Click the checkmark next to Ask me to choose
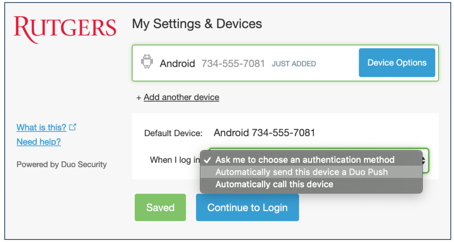This screenshot has height=242, width=454. (207, 160)
